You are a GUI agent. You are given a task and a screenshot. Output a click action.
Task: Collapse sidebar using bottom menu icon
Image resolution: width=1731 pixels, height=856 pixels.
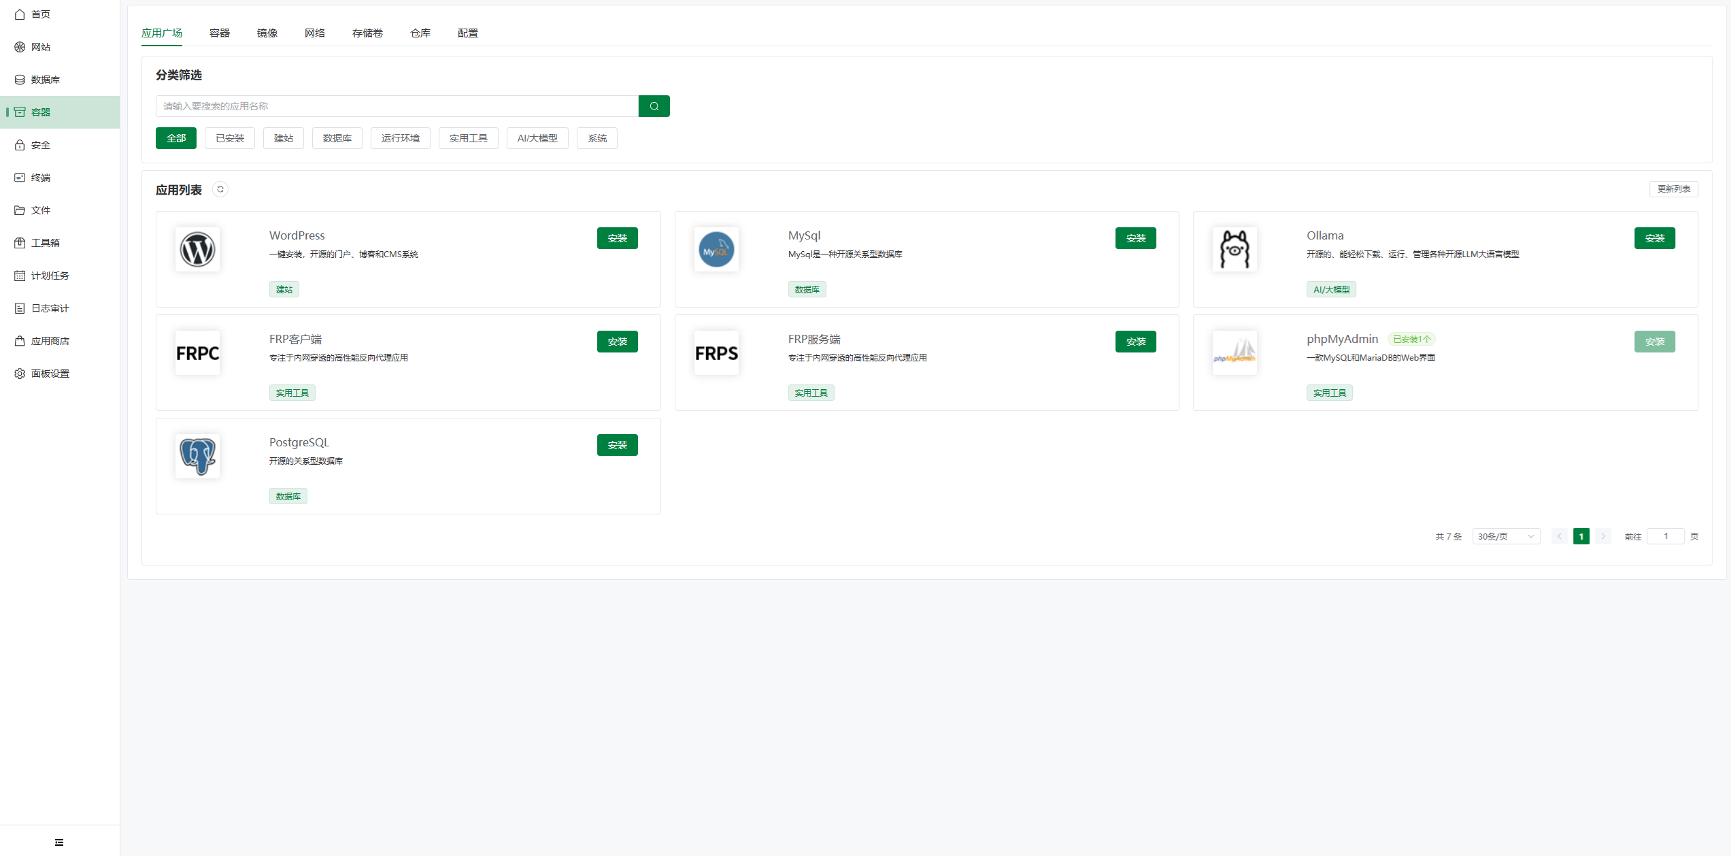[x=59, y=842]
